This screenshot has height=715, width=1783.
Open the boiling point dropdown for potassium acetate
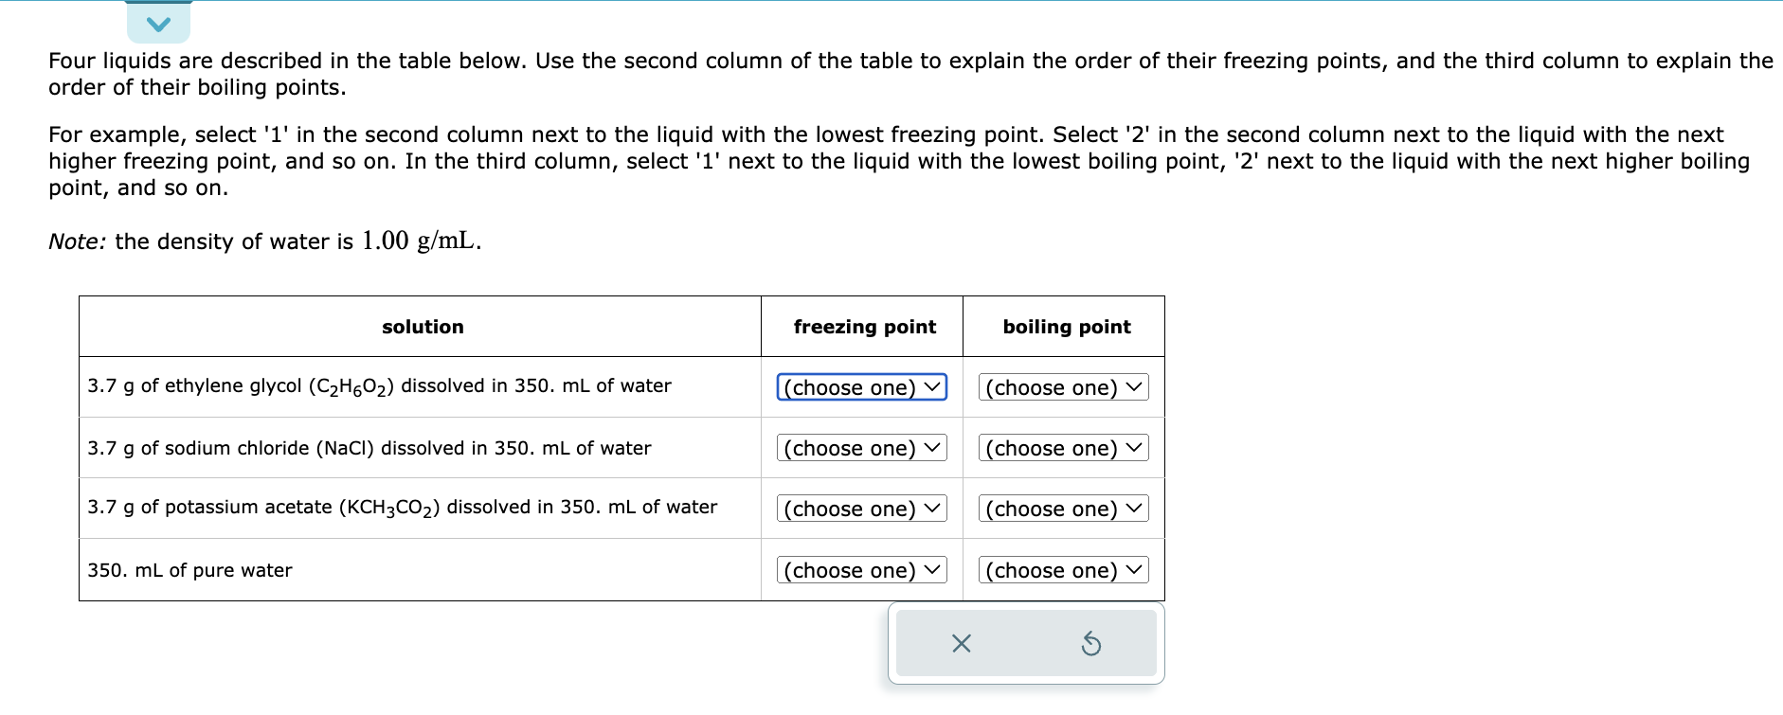(x=1062, y=509)
